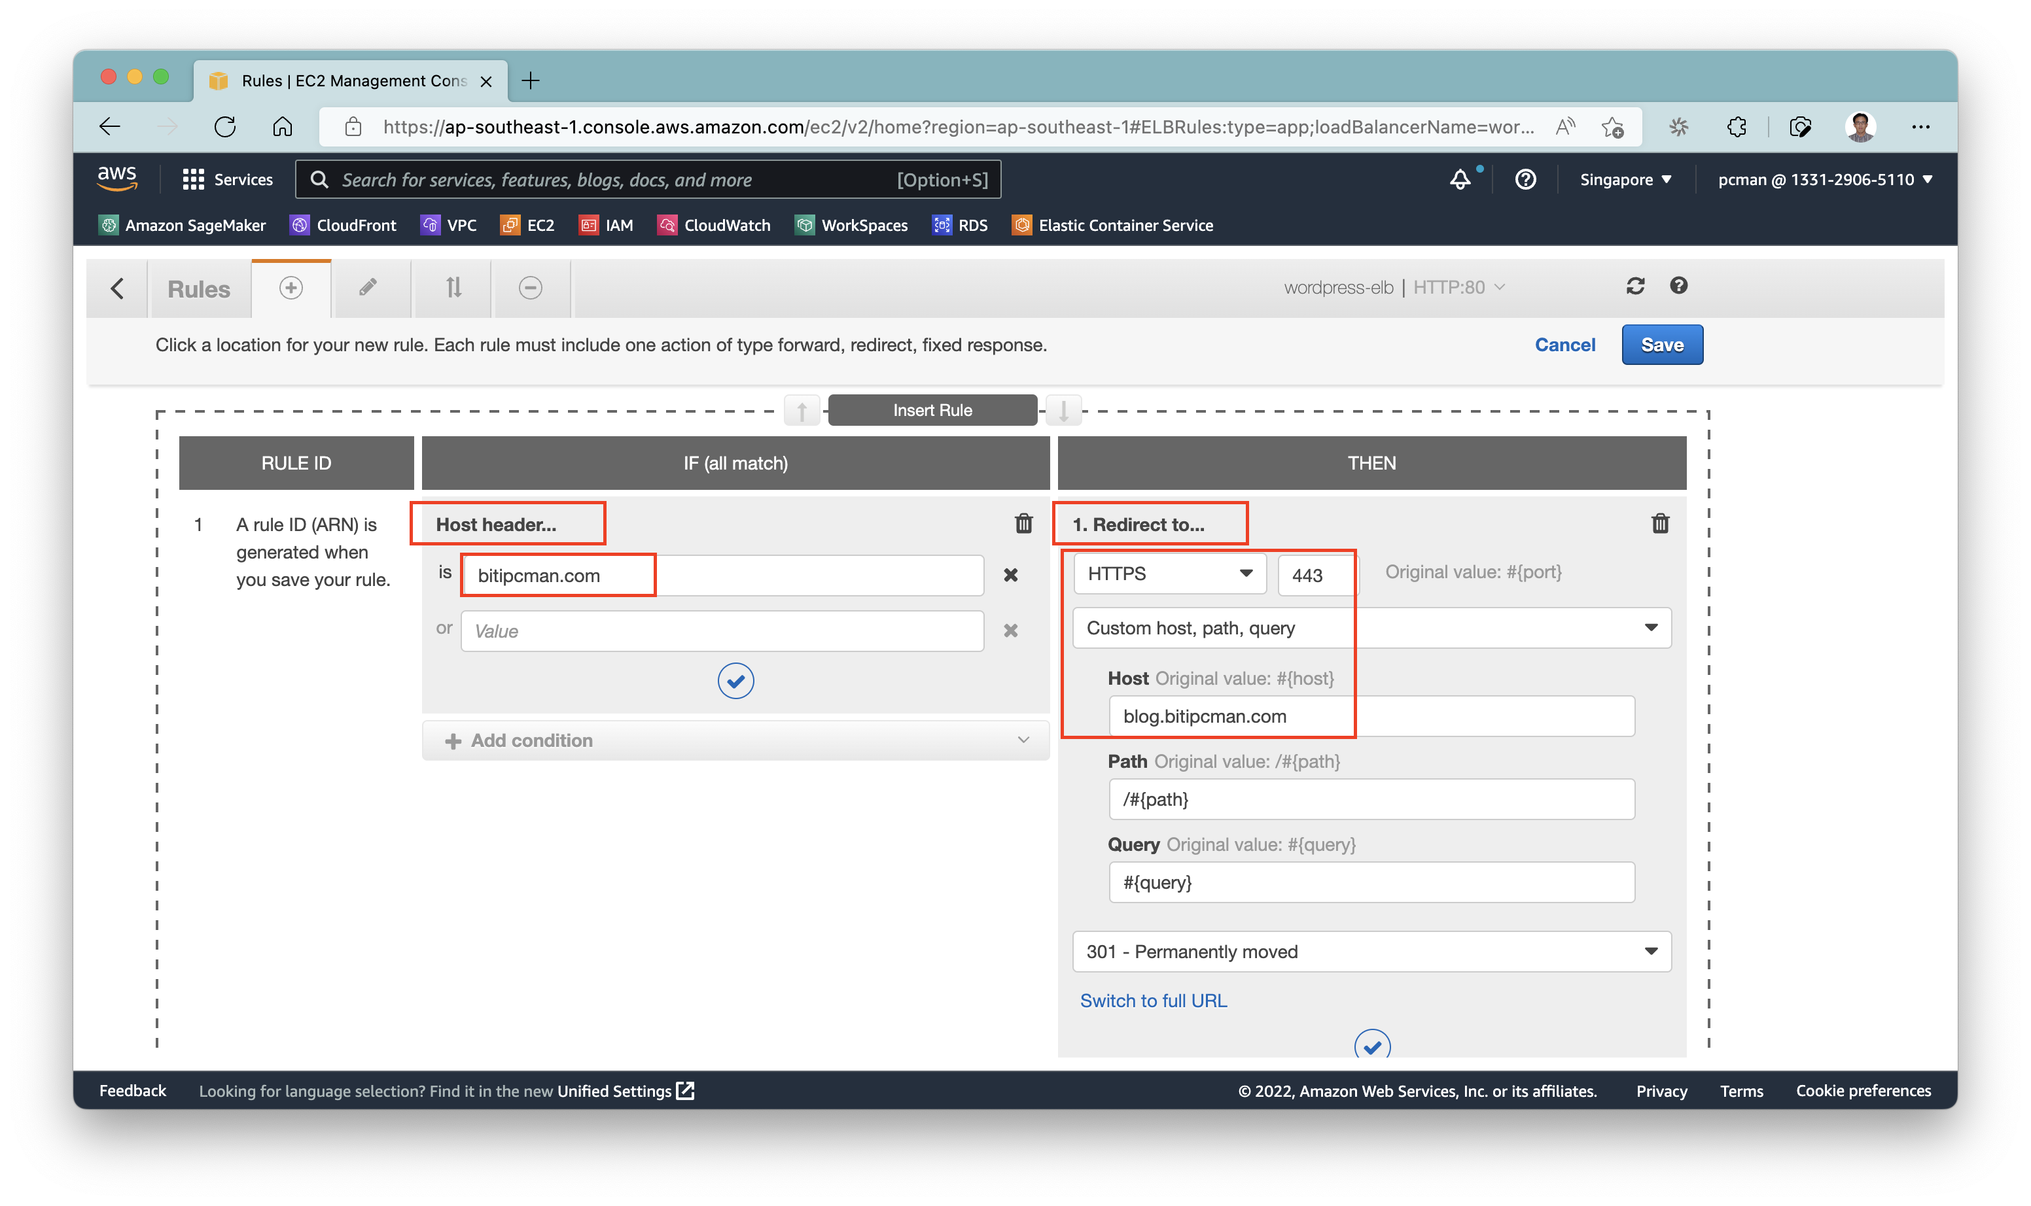Open Custom host, path, query dropdown

point(1371,629)
